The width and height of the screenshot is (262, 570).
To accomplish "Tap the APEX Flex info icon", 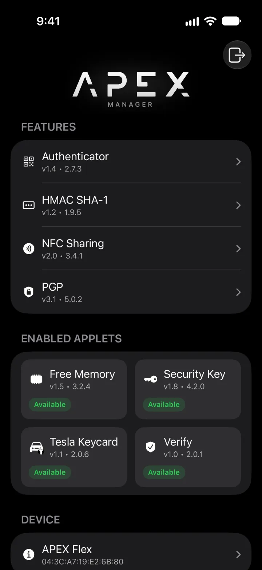I will (x=29, y=554).
